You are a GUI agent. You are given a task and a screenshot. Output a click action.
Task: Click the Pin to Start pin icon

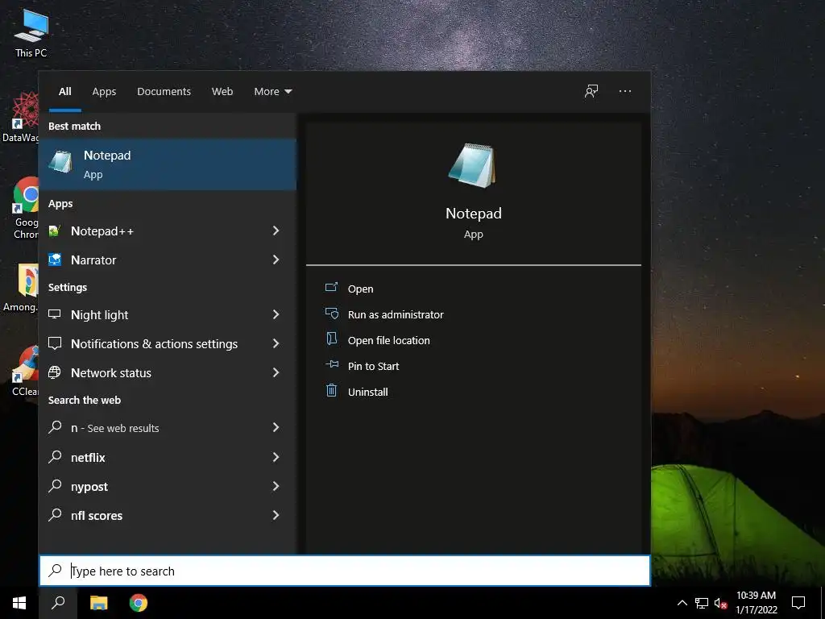[x=331, y=364]
